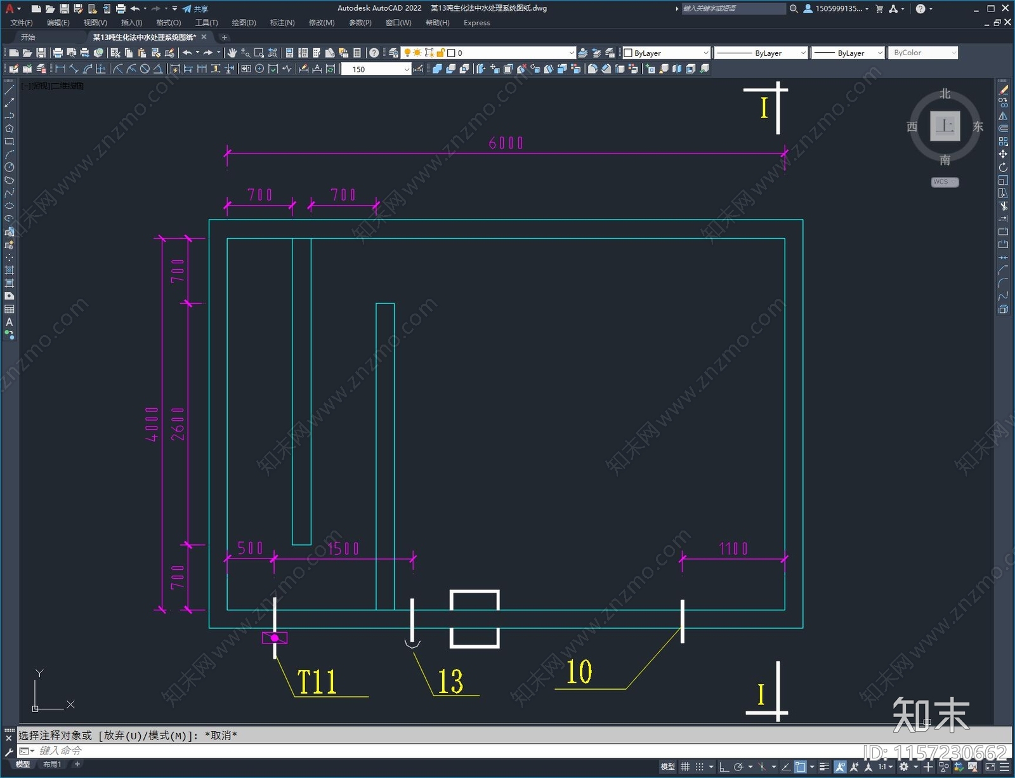Click the 北 north label on ViewCube
Screen dimensions: 1015x778
pos(945,94)
